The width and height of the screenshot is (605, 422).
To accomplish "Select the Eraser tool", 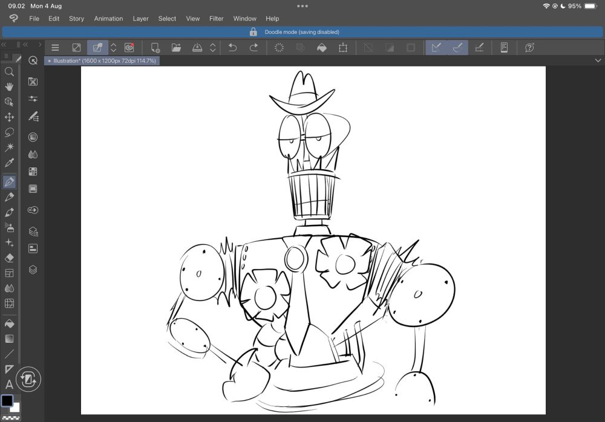I will click(x=9, y=258).
